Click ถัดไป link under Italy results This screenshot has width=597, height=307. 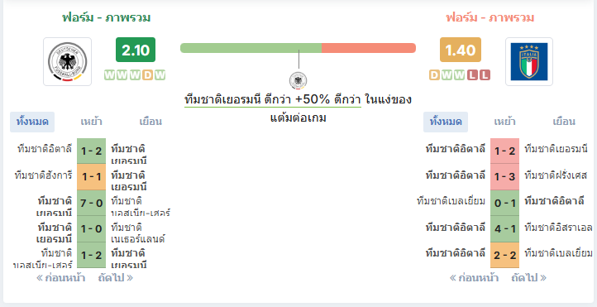pyautogui.click(x=529, y=278)
